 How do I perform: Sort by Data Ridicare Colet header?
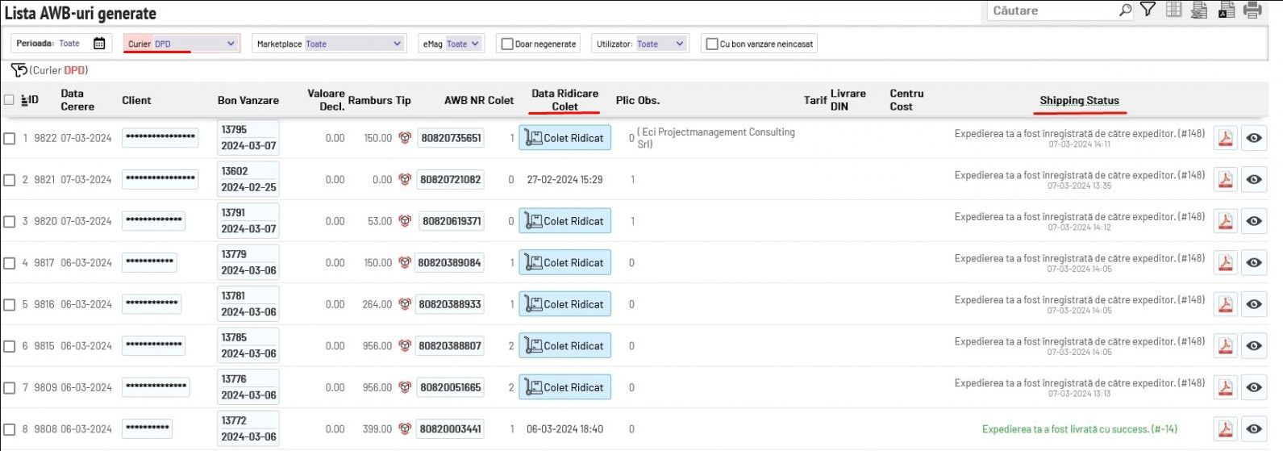coord(564,100)
